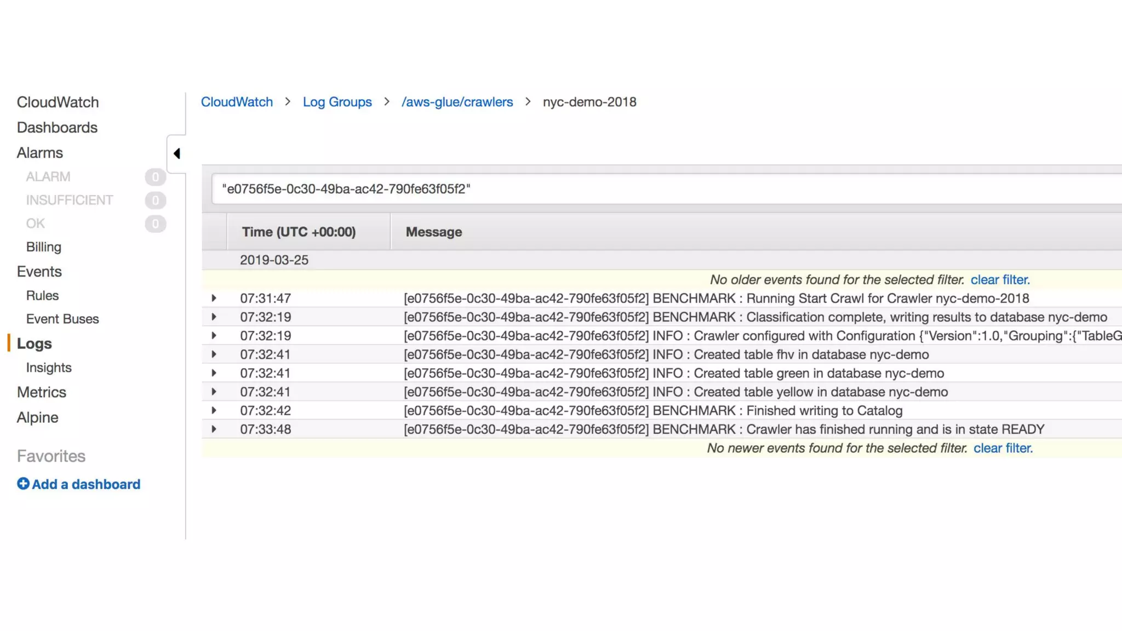Screen dimensions: 1122x631
Task: Expand the crawler state READY log event
Action: [x=214, y=429]
